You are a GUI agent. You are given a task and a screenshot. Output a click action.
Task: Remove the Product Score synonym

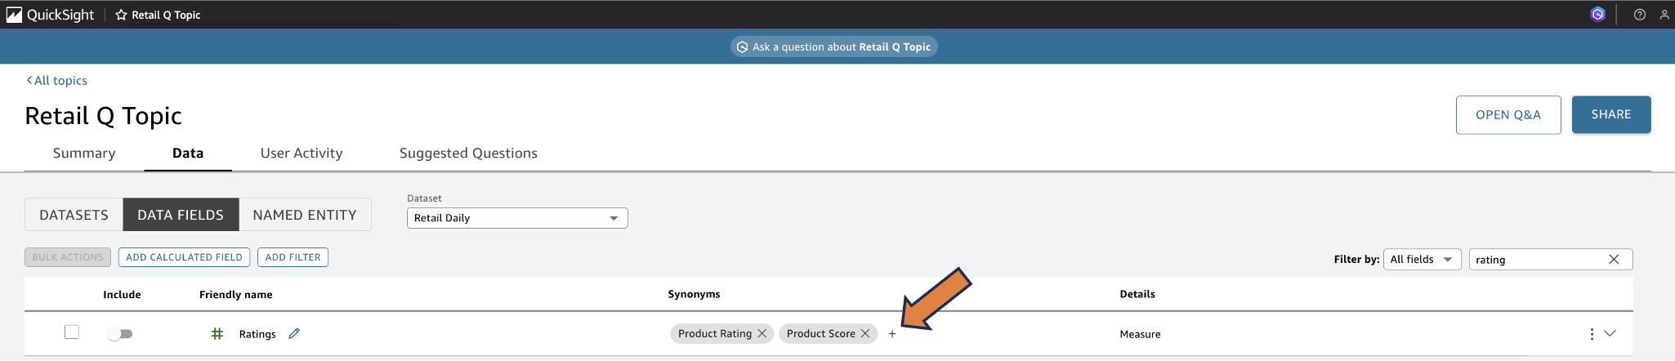coord(865,333)
